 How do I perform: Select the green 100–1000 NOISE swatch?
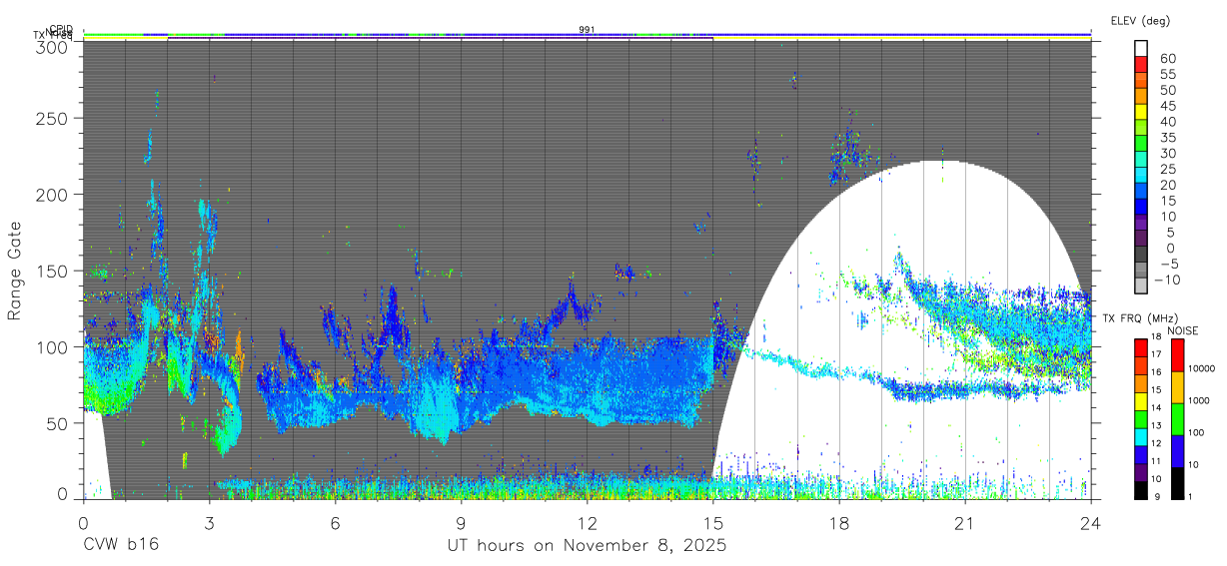tap(1177, 418)
